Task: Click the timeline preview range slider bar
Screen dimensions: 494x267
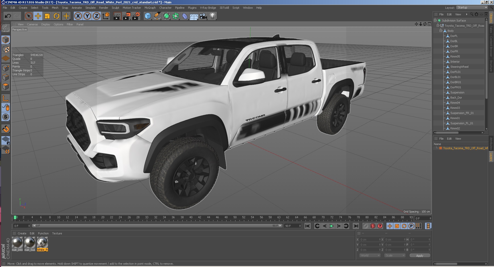Action: pyautogui.click(x=157, y=226)
